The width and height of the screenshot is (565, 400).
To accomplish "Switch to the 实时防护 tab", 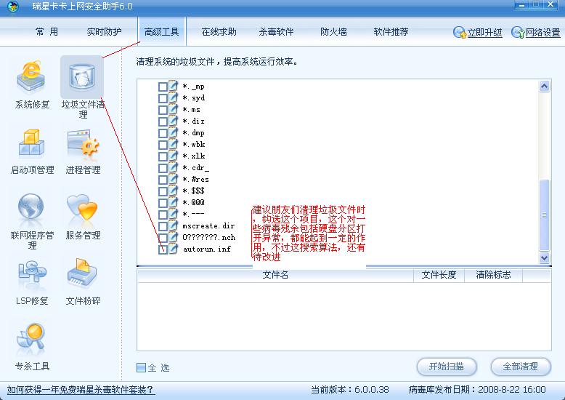I will point(104,32).
